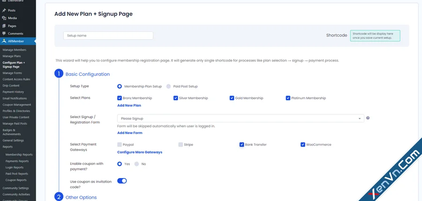Image resolution: width=422 pixels, height=201 pixels.
Task: Open Content Access Rules
Action: coord(16,79)
